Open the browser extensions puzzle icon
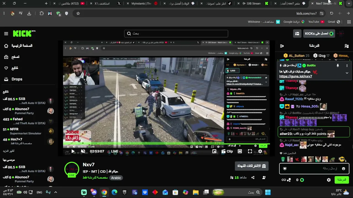 pos(42,13)
